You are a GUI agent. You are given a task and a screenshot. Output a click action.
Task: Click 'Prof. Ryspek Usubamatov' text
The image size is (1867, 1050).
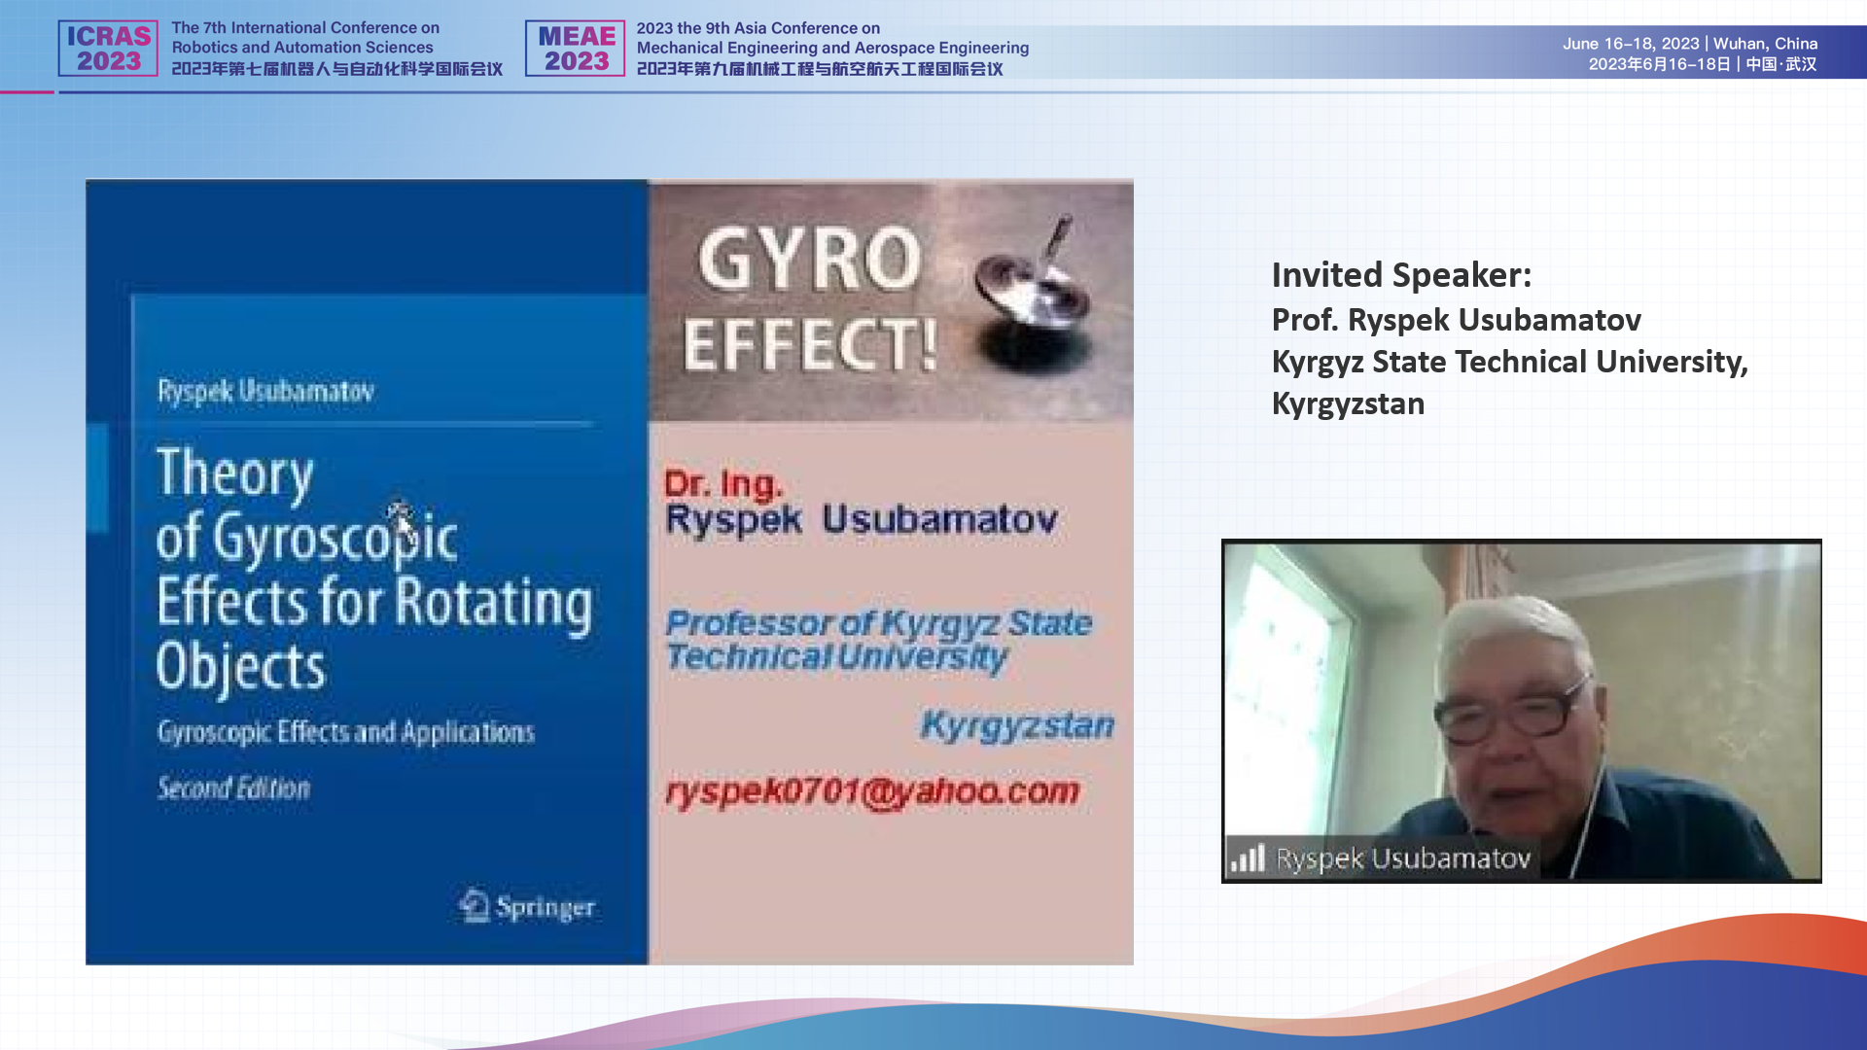coord(1456,320)
